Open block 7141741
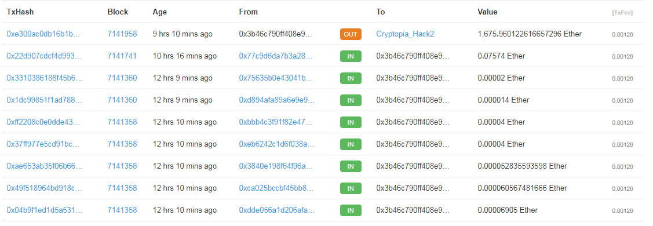This screenshot has height=226, width=653. tap(122, 56)
